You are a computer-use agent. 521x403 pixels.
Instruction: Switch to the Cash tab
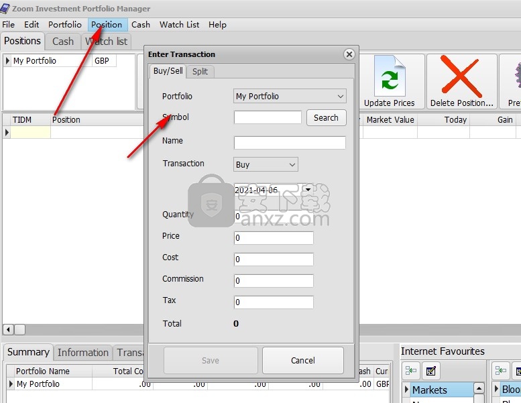coord(63,42)
